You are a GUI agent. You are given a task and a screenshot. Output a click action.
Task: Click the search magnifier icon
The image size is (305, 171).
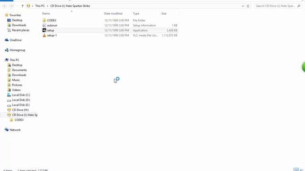(x=299, y=6)
